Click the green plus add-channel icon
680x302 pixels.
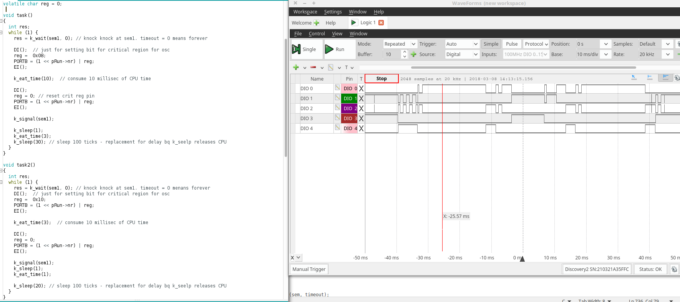(296, 68)
